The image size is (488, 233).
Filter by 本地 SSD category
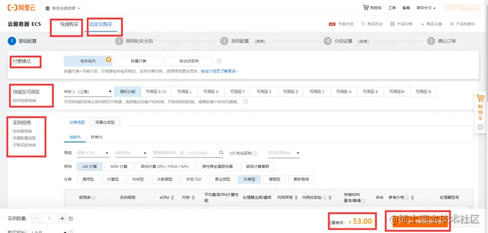[x=194, y=180]
